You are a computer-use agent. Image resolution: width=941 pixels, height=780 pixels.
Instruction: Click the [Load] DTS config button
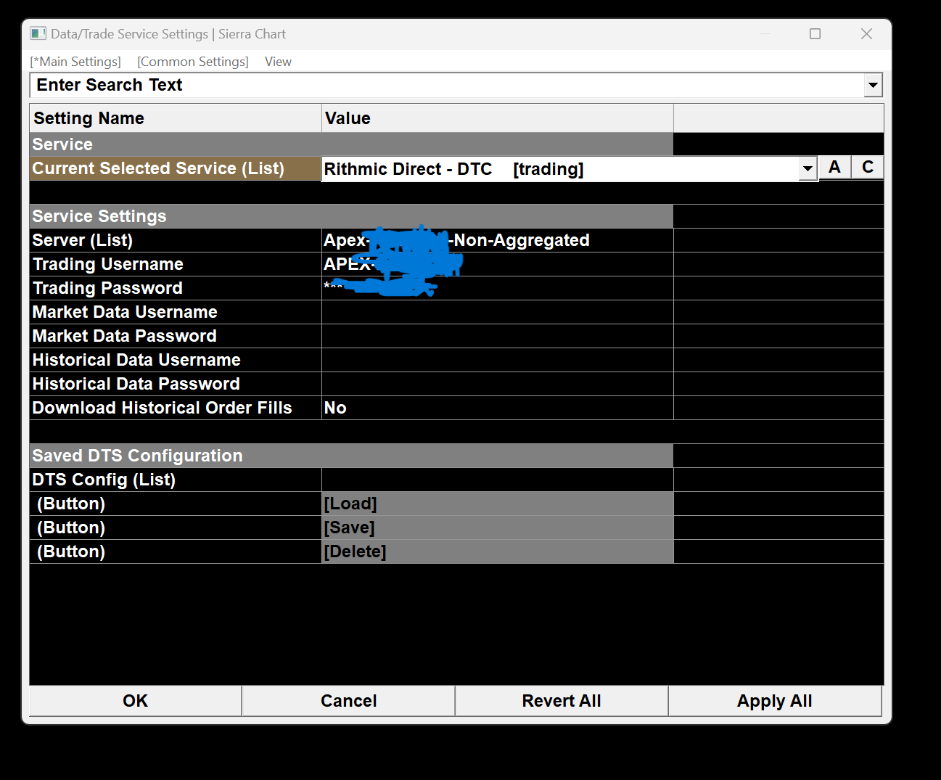[x=498, y=504]
